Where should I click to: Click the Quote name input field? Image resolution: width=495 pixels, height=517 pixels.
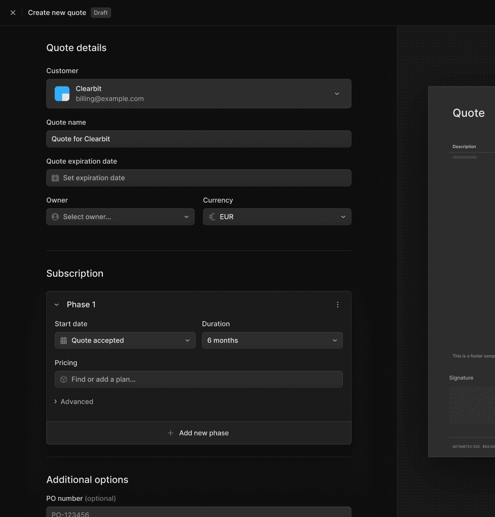[199, 139]
